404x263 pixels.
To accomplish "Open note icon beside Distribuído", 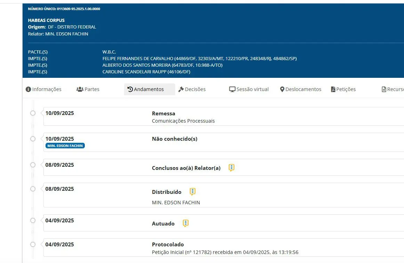I will 193,192.
